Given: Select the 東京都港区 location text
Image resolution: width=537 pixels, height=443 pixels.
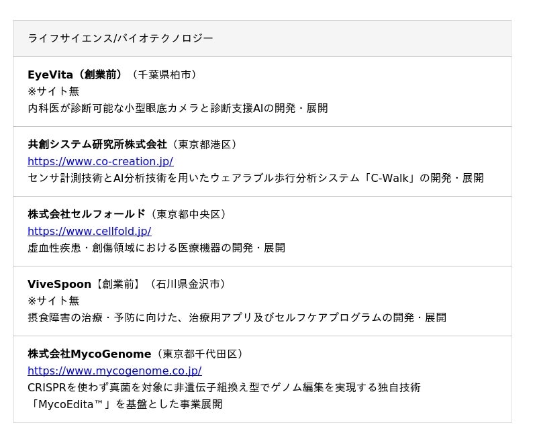Looking at the screenshot, I should click(205, 144).
